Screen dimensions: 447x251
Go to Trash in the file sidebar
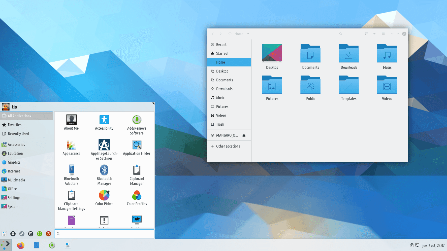[220, 124]
